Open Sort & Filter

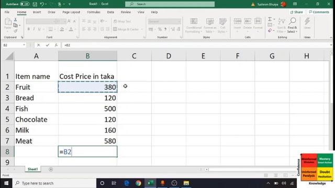click(x=282, y=26)
